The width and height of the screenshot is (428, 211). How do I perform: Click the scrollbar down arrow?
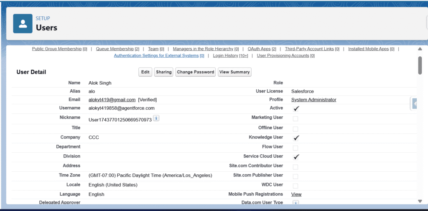point(420,201)
